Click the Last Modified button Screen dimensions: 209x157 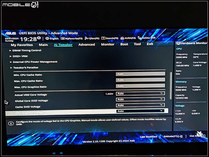148,137
